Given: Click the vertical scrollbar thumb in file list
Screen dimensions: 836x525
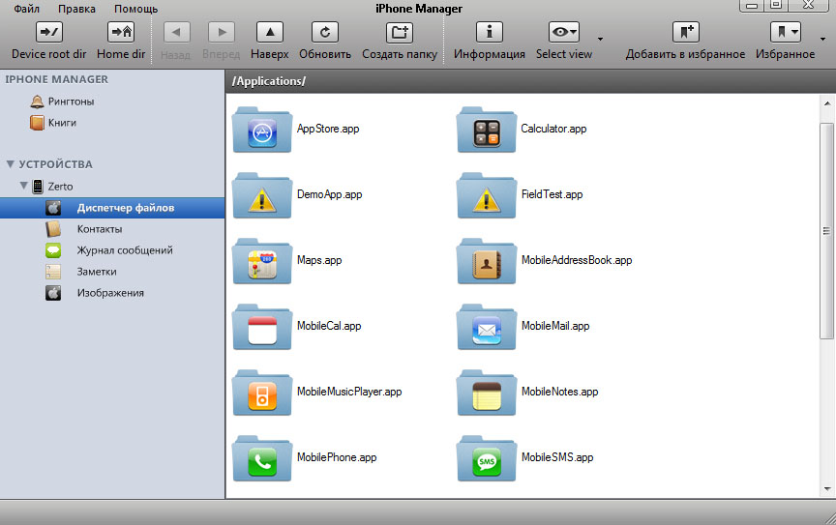Looking at the screenshot, I should pyautogui.click(x=827, y=231).
